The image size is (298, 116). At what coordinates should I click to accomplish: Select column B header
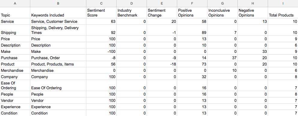point(58,3)
